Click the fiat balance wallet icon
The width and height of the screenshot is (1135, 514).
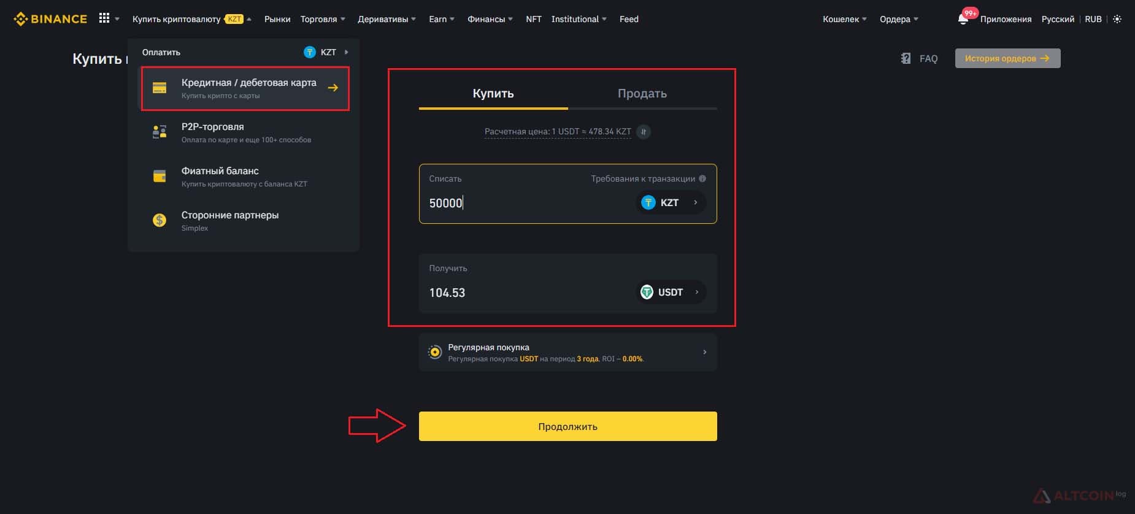pos(160,176)
